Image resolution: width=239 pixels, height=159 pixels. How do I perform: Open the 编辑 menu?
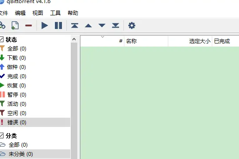click(x=20, y=13)
